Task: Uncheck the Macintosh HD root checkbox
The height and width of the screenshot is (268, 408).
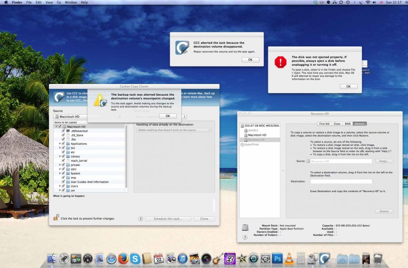Action: [59, 127]
